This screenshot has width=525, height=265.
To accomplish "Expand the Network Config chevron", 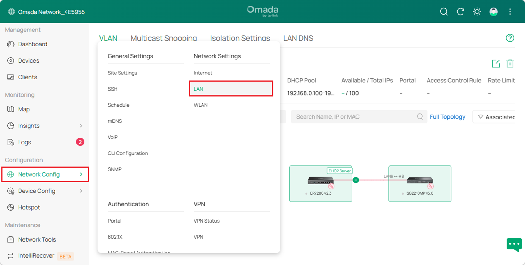I will 81,174.
